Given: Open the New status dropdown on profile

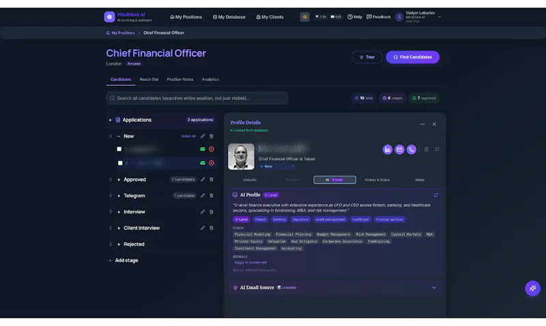Looking at the screenshot, I should (277, 166).
